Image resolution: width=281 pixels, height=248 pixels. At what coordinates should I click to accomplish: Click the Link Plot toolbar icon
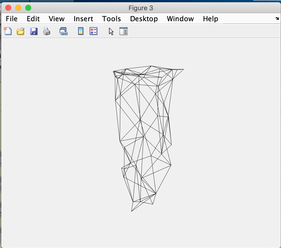click(63, 31)
